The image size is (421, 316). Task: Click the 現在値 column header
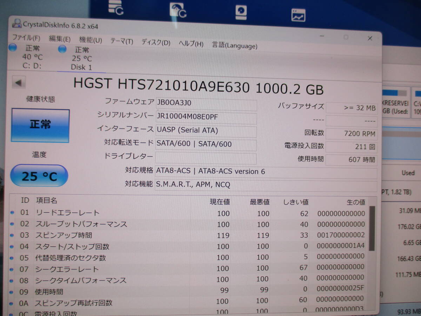click(220, 202)
